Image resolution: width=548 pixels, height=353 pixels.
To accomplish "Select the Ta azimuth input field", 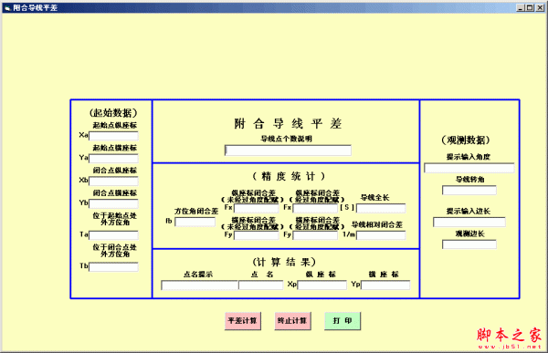I will (113, 235).
